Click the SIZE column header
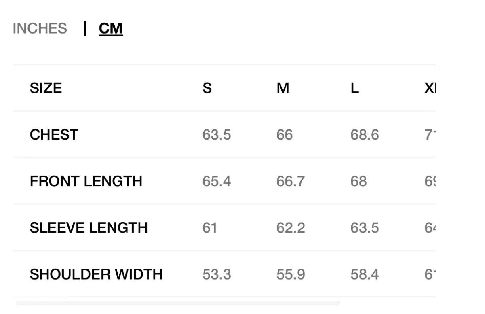 [x=46, y=88]
